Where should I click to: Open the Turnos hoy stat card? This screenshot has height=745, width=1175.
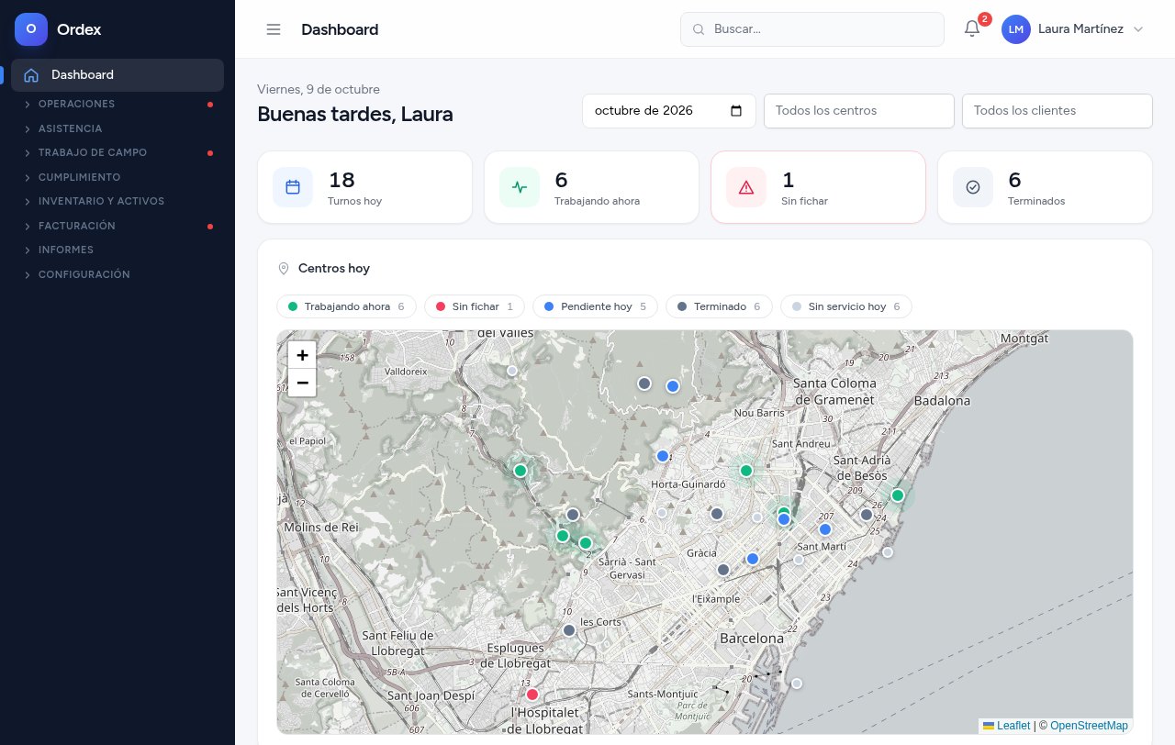point(364,187)
